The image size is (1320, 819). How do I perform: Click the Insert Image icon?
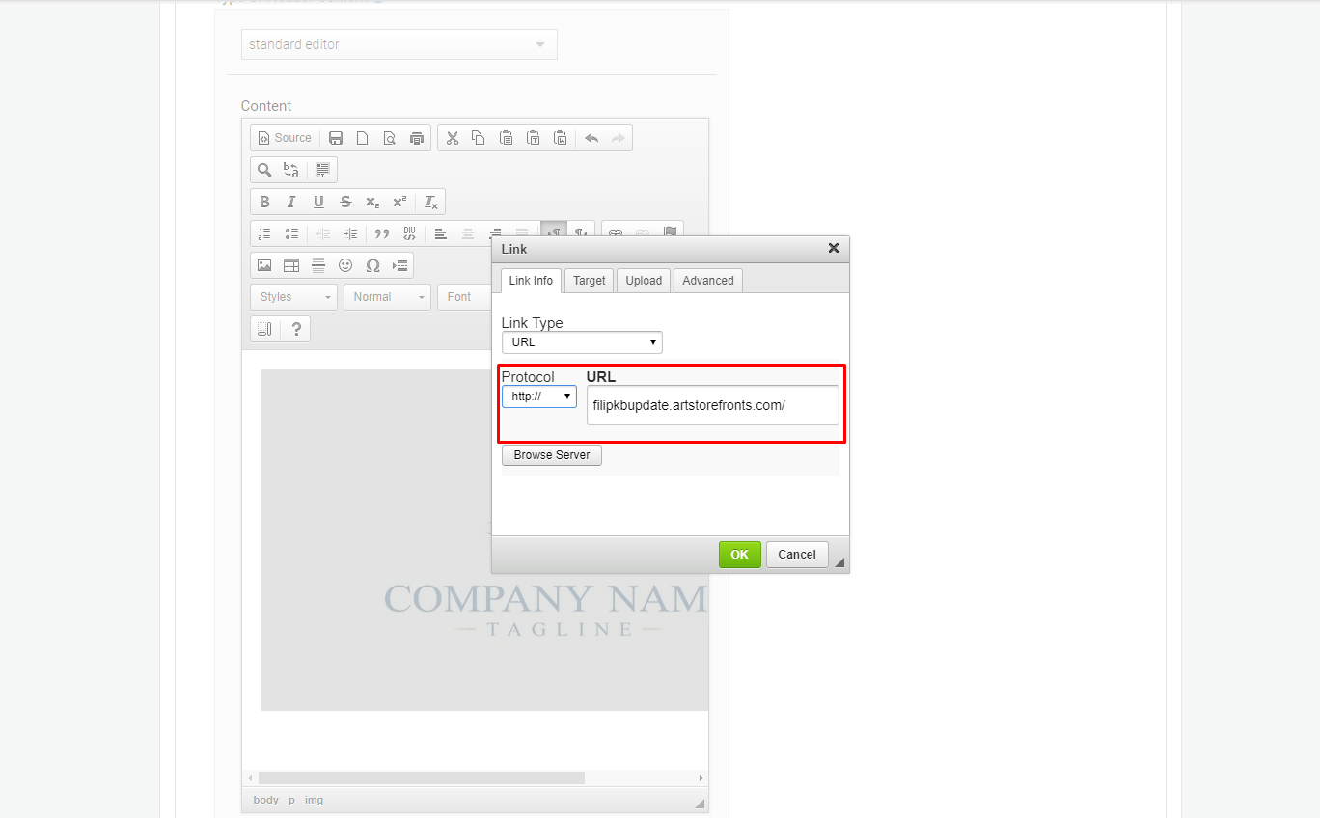[264, 265]
